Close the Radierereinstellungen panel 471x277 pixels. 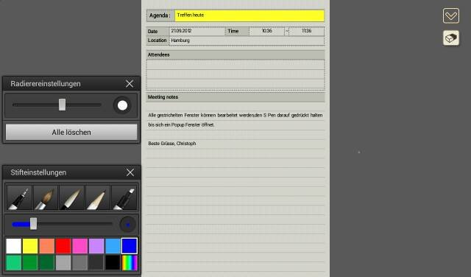[x=130, y=83]
